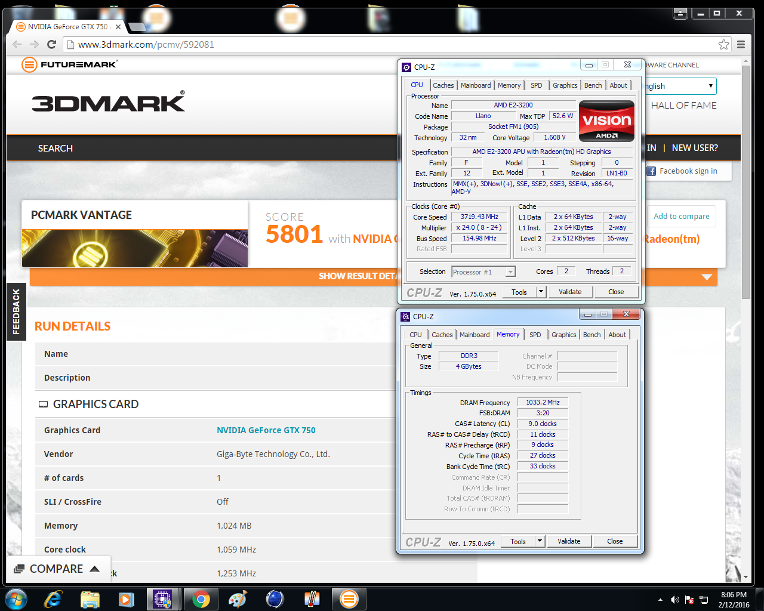The image size is (764, 611).
Task: Click the Tools button in upper CPU-Z
Action: coord(519,292)
